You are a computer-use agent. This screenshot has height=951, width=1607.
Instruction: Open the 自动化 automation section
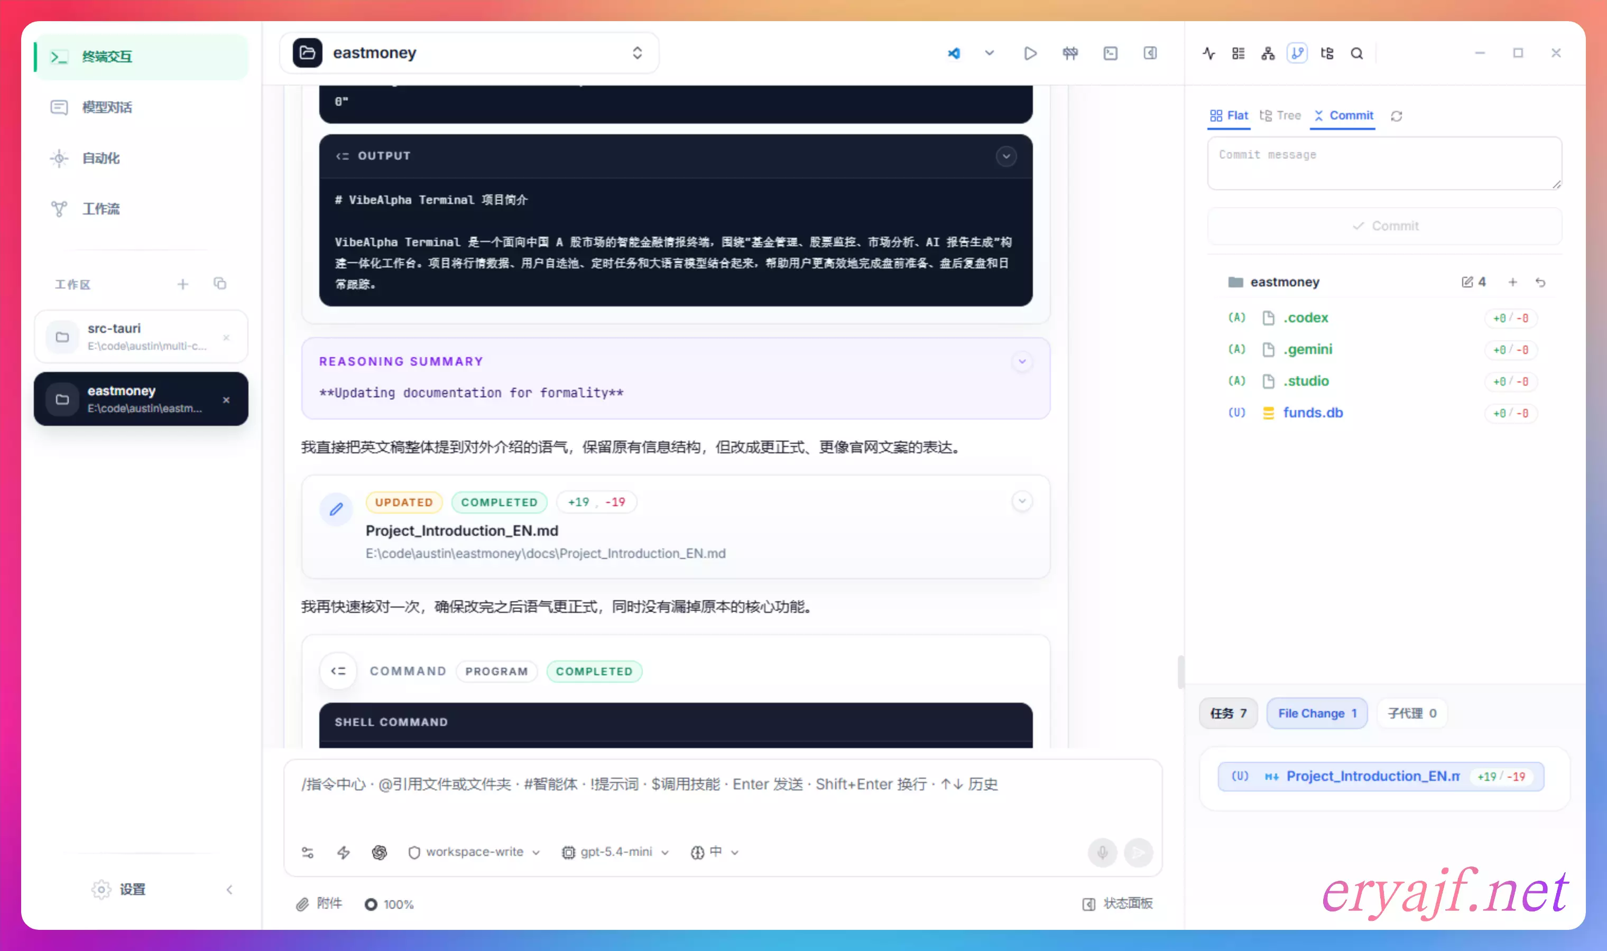[x=141, y=157]
